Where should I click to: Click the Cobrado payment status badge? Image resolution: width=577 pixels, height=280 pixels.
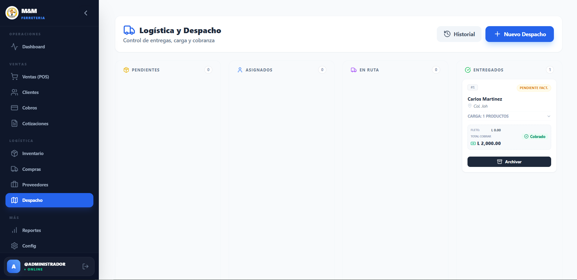pyautogui.click(x=534, y=137)
